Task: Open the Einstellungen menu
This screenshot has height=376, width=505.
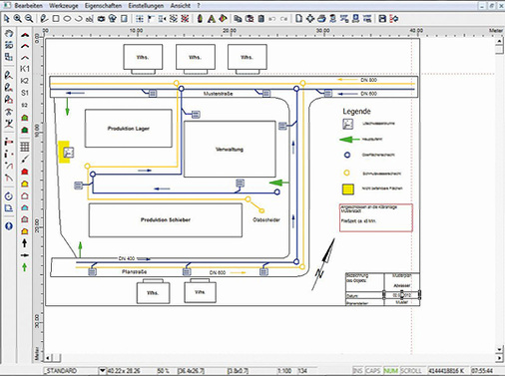Action: coord(146,6)
